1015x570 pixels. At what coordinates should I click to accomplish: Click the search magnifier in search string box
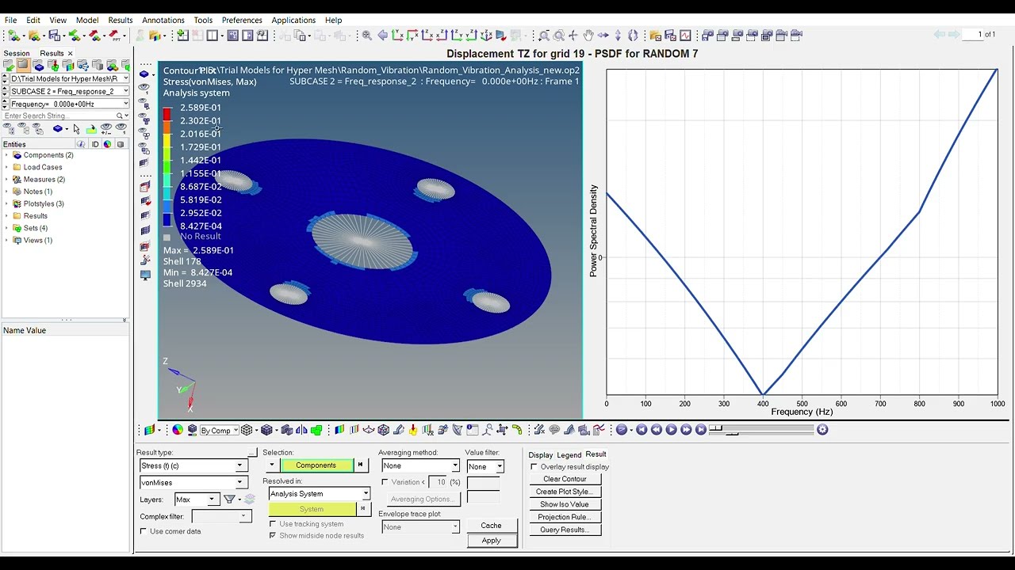click(119, 116)
